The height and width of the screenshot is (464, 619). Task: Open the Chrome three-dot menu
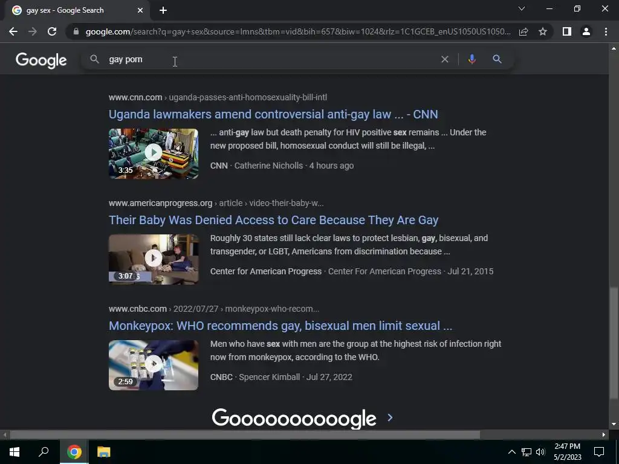pyautogui.click(x=606, y=31)
